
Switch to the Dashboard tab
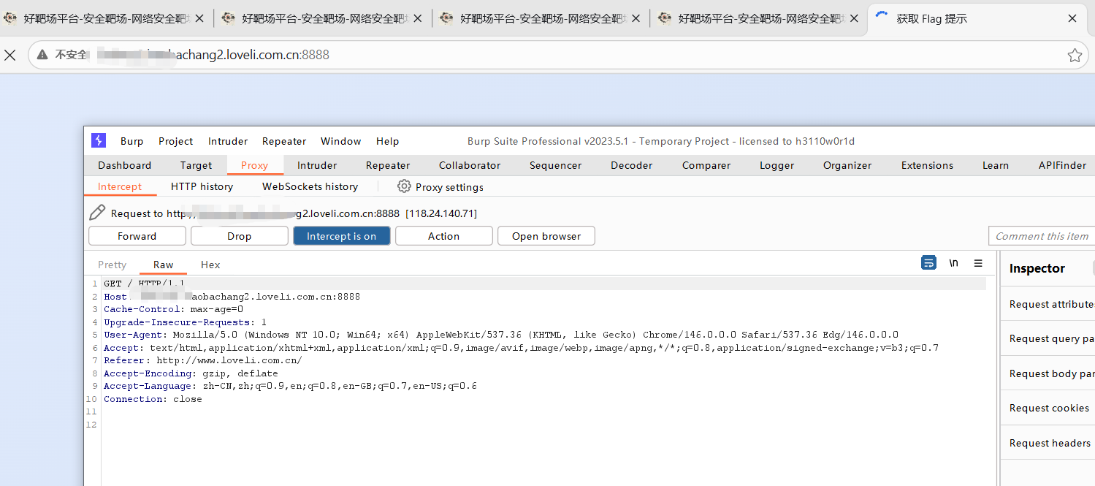click(x=125, y=165)
